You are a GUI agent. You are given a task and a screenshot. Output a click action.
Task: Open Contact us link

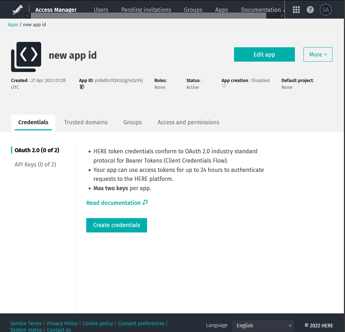59,329
